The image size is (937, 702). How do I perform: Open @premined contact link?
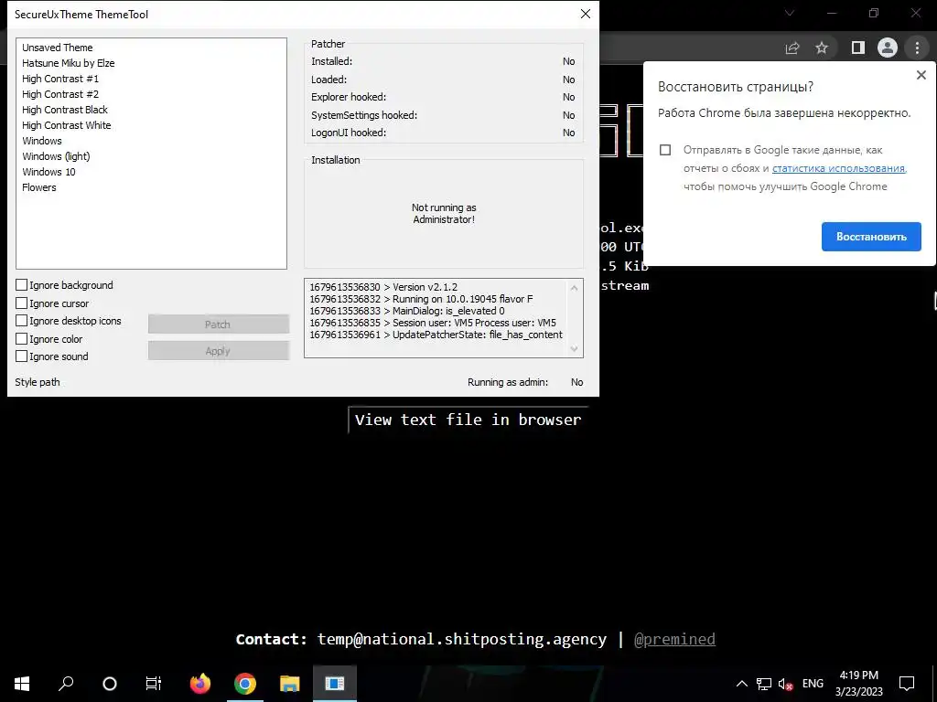tap(674, 639)
